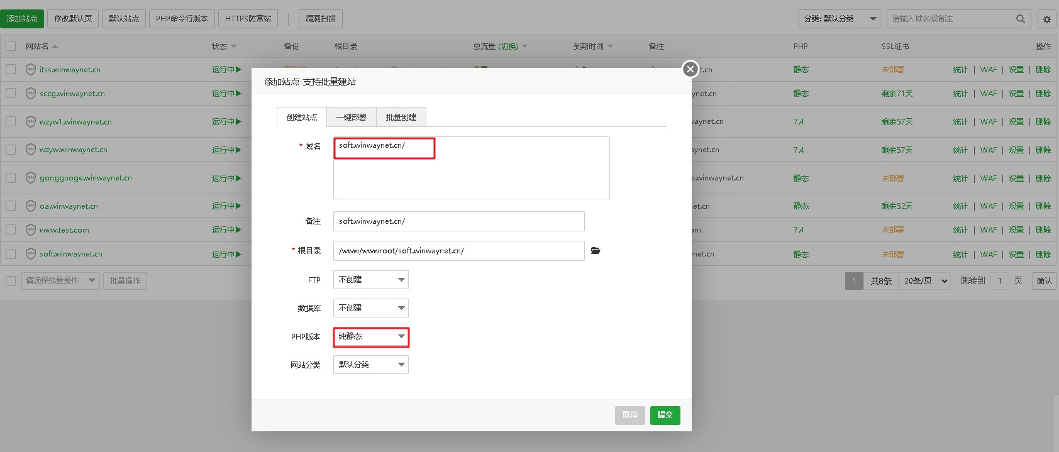
Task: Click the 切换 link in 总流量 header
Action: coord(508,47)
